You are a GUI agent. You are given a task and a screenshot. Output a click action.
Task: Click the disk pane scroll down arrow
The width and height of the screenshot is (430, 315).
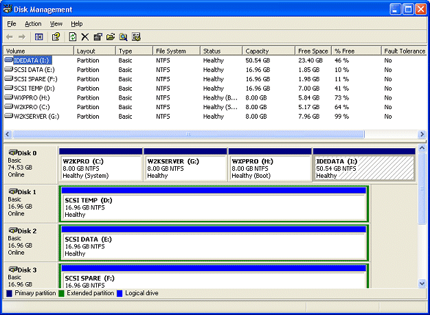pyautogui.click(x=422, y=283)
